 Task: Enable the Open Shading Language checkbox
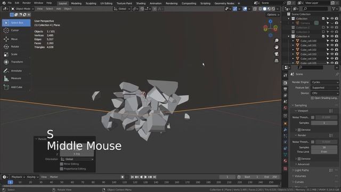(x=312, y=98)
